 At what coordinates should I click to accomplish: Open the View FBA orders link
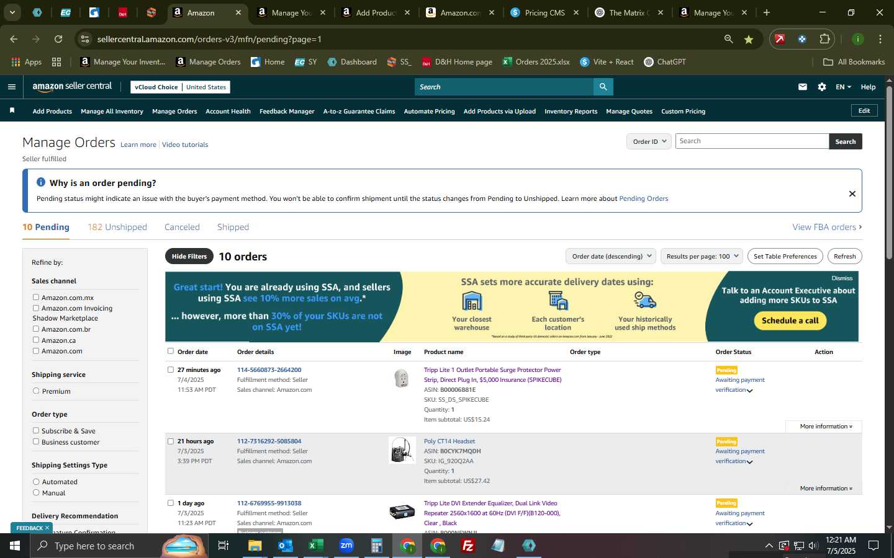coord(827,227)
